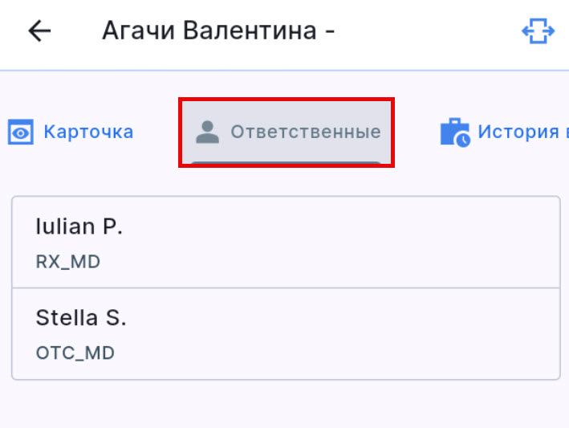Screen dimensions: 569x428
Task: Click the Карточка tab text label
Action: click(88, 132)
